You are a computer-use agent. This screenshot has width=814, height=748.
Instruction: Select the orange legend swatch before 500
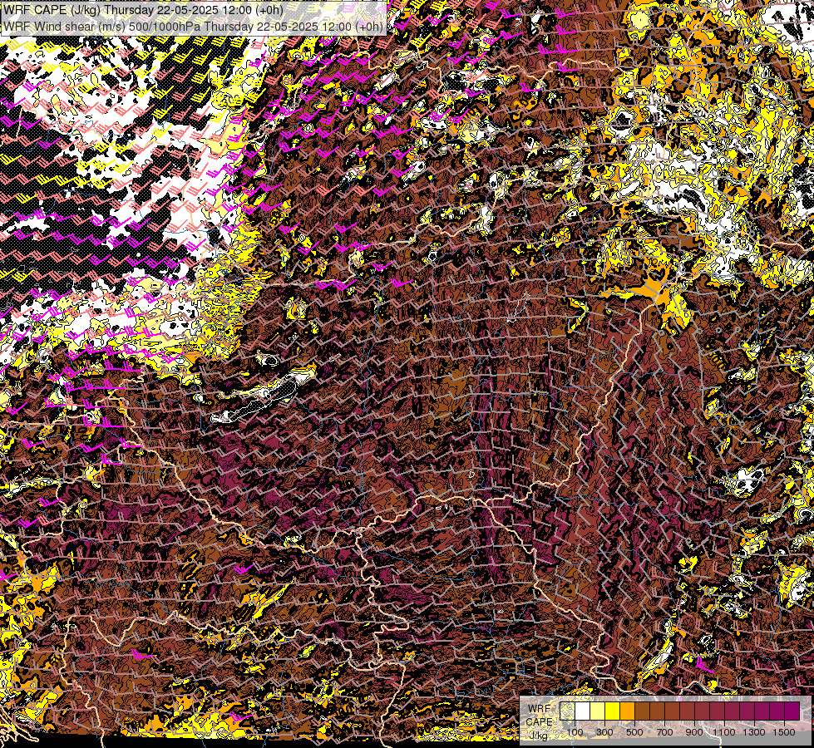pos(627,711)
